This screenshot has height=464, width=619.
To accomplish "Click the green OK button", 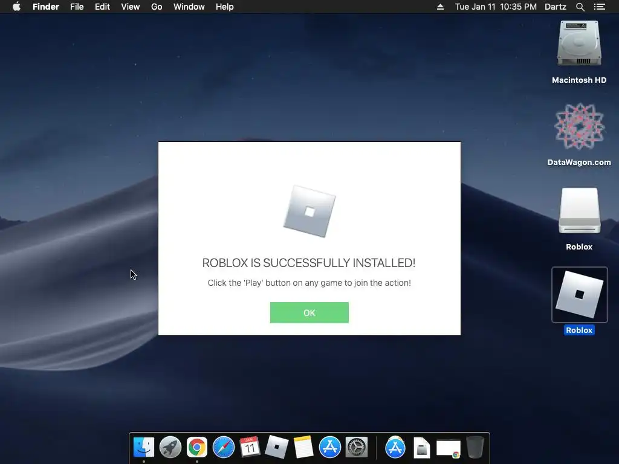I will (x=309, y=312).
